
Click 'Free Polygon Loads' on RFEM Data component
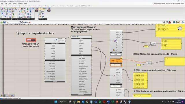[x=83, y=91]
